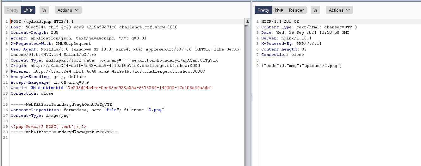Click the User-Agent header line
The image size is (421, 166).
pos(126,52)
